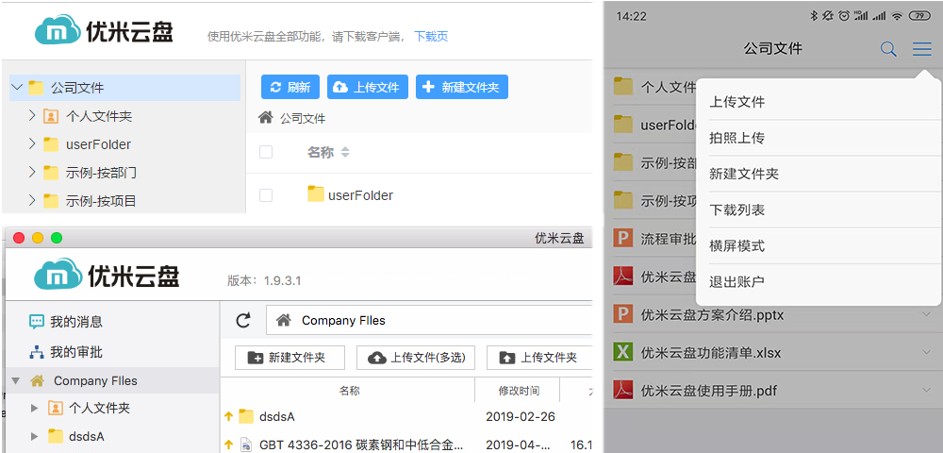Collapse the 公司文件 tree node
Image resolution: width=943 pixels, height=453 pixels.
[16, 88]
